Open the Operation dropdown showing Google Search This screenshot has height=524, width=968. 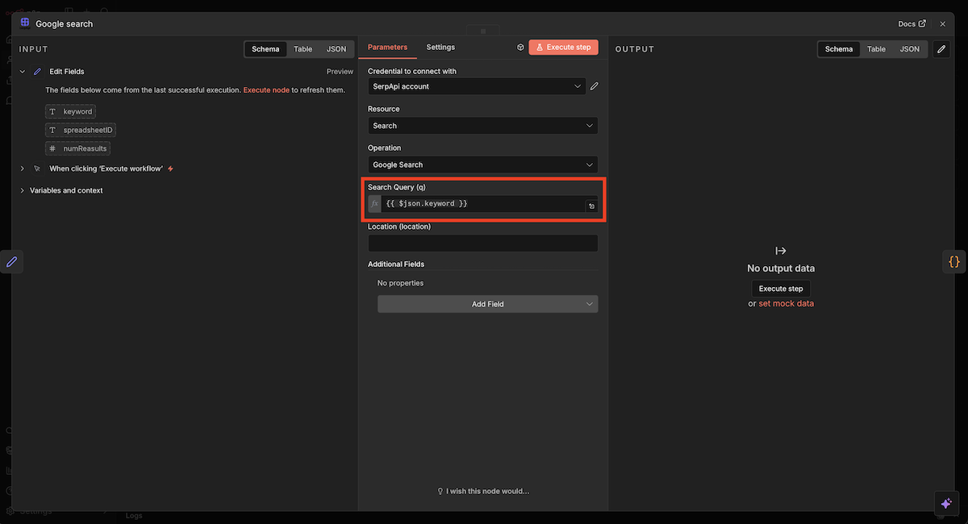pyautogui.click(x=482, y=164)
